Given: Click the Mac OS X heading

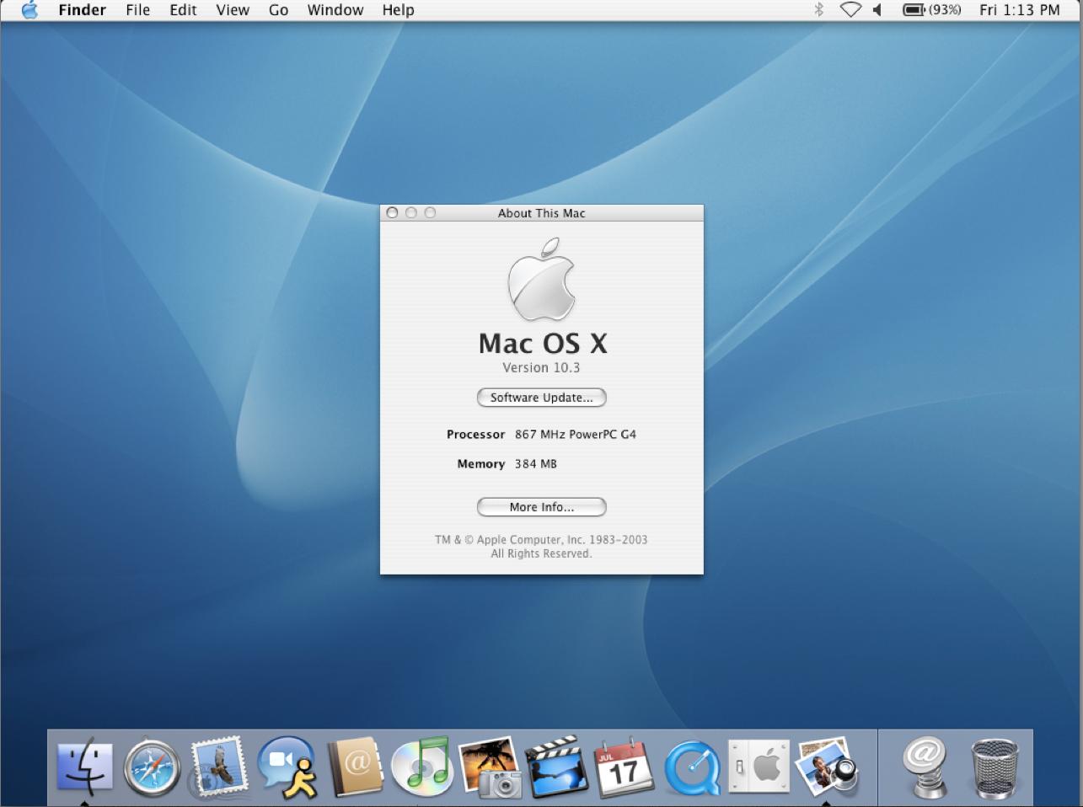Looking at the screenshot, I should point(543,343).
